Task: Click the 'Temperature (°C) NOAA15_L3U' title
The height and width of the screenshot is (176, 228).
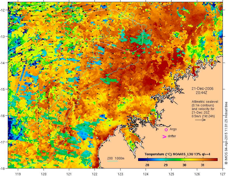Action: click(x=169, y=154)
